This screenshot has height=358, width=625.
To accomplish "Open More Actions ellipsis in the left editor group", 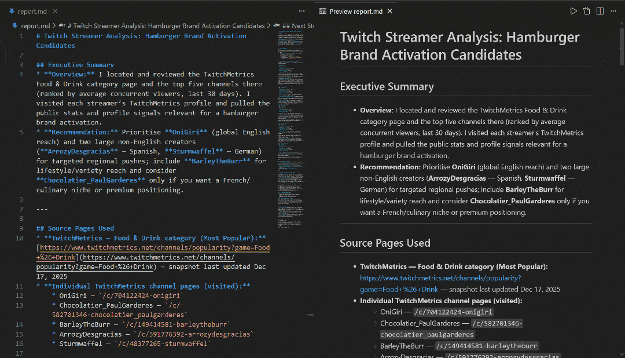I will point(302,11).
